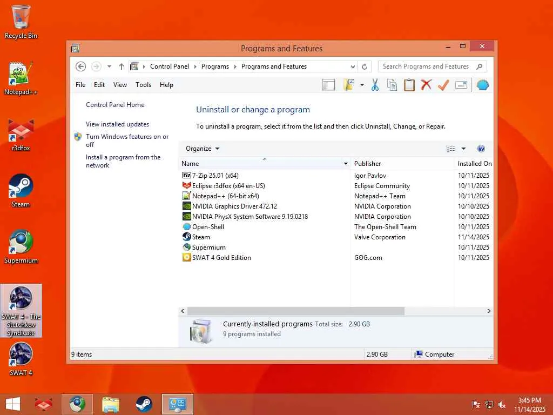Image resolution: width=553 pixels, height=415 pixels.
Task: Open the Tools menu
Action: 143,85
